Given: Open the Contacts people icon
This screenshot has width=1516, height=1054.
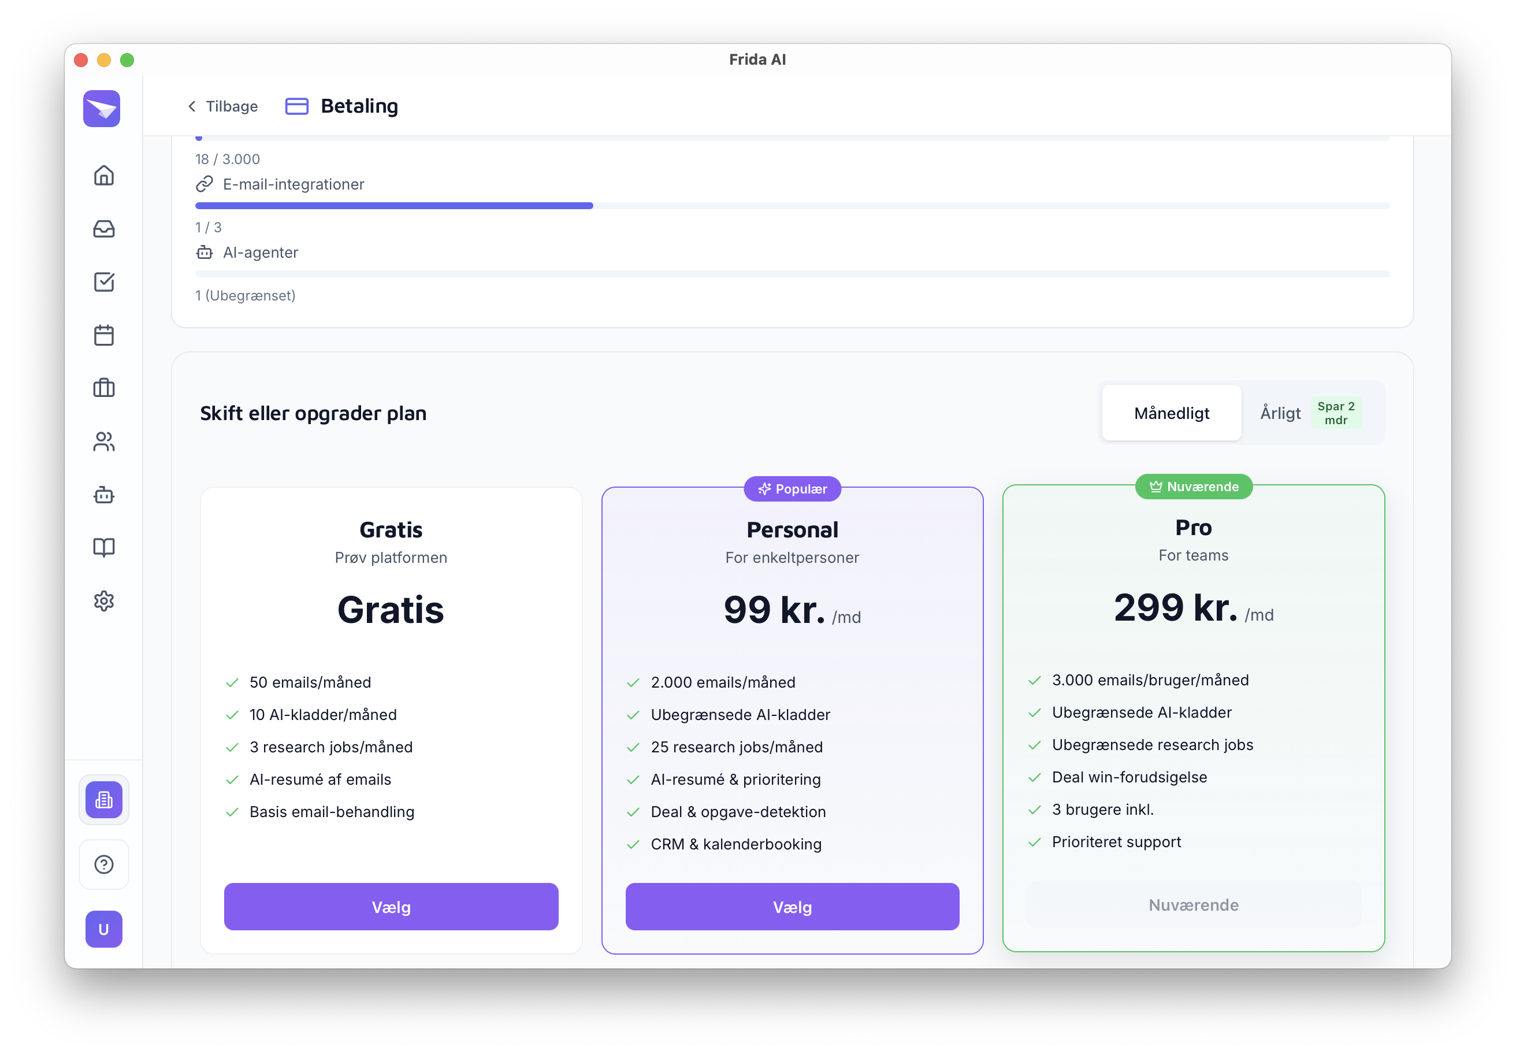Looking at the screenshot, I should 103,442.
